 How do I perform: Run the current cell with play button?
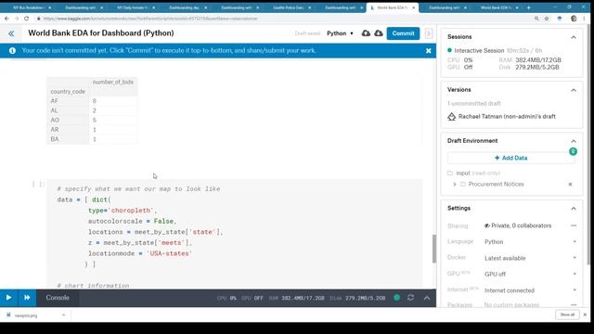click(8, 298)
